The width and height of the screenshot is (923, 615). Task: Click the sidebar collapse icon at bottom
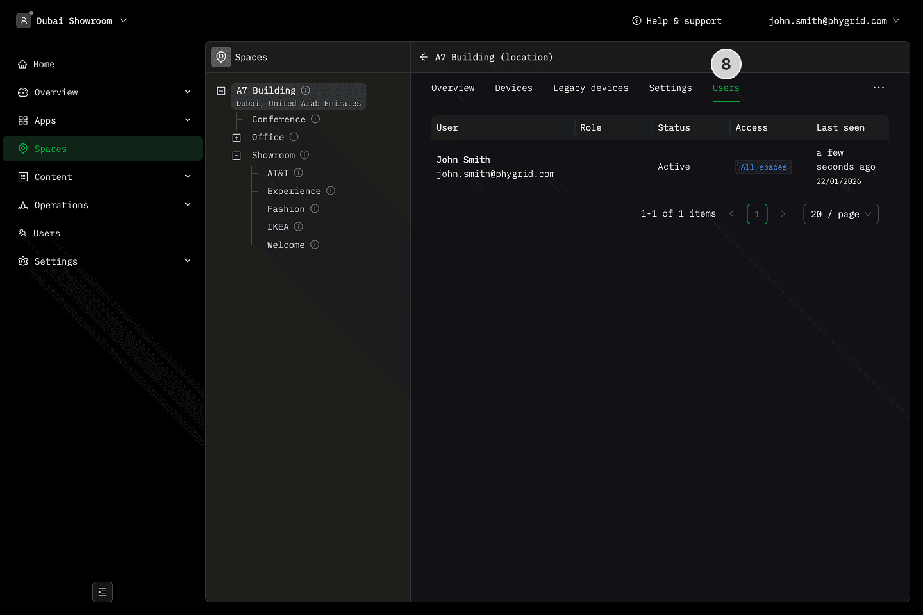103,592
